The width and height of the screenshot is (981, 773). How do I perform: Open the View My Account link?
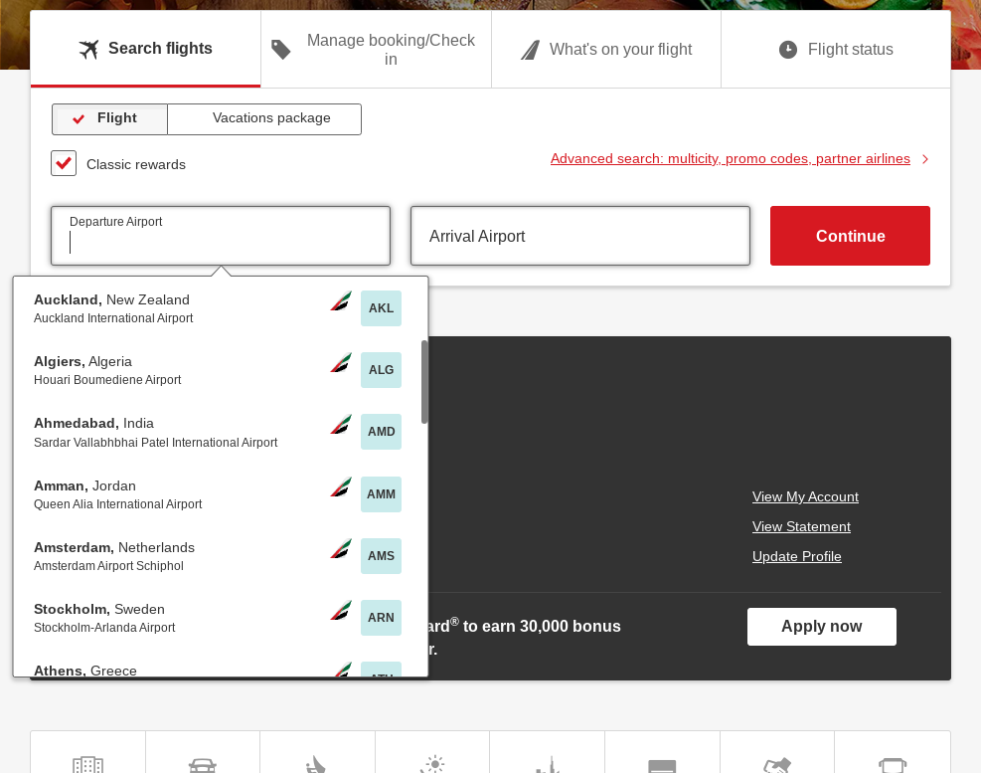click(x=805, y=496)
